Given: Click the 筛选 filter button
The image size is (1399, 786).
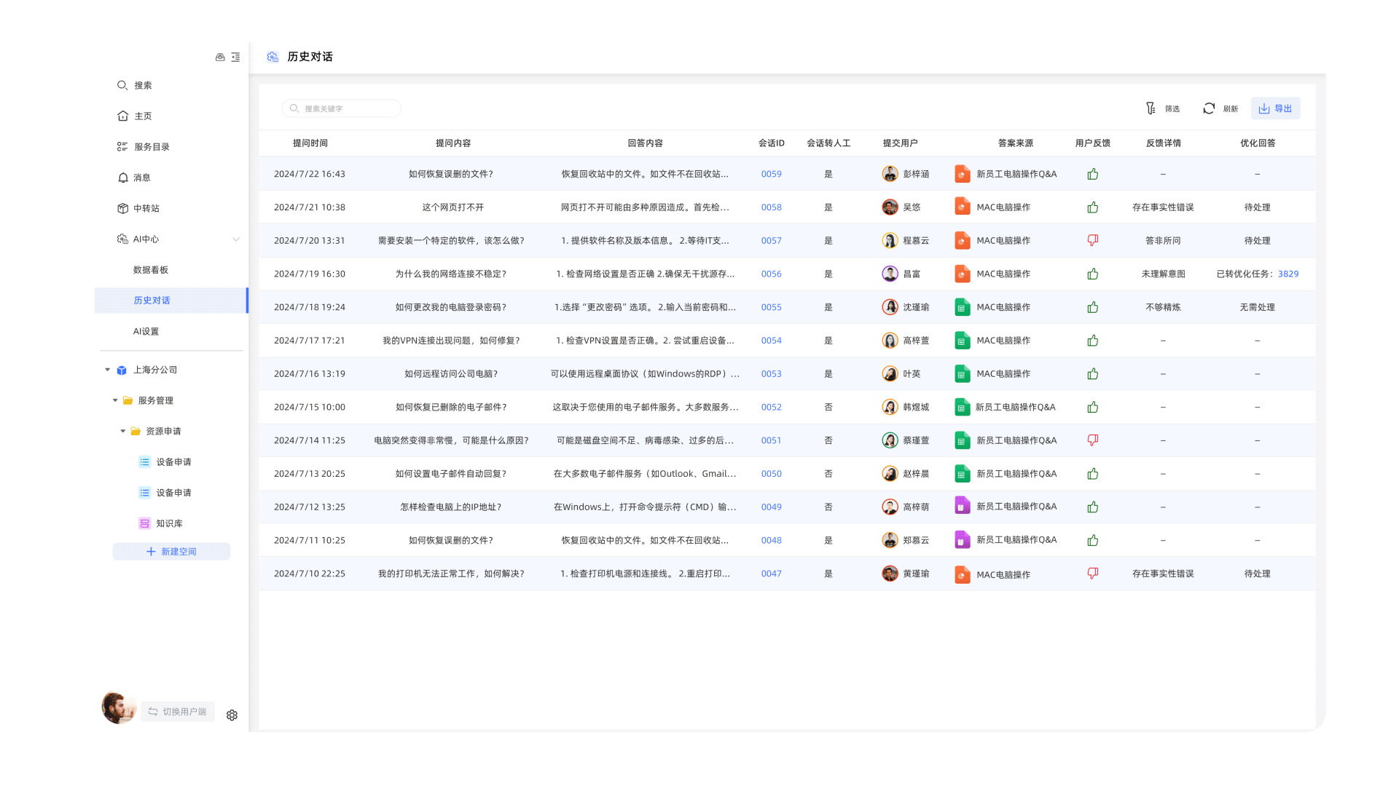Looking at the screenshot, I should (x=1163, y=108).
